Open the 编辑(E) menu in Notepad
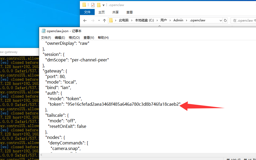 60,38
